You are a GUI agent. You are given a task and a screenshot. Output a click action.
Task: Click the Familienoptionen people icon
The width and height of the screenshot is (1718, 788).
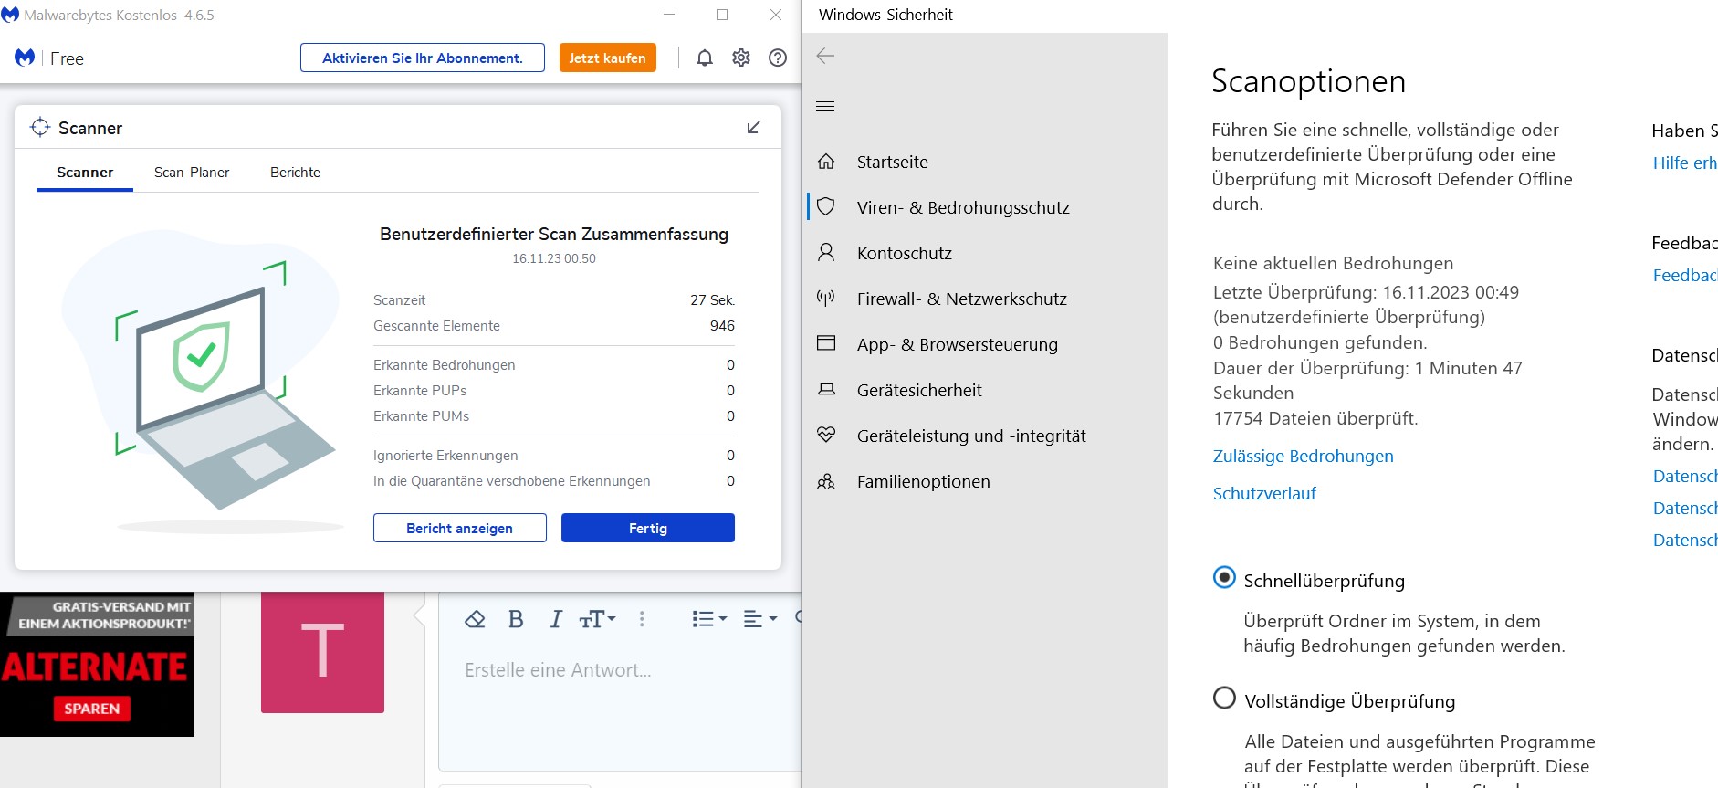point(826,481)
